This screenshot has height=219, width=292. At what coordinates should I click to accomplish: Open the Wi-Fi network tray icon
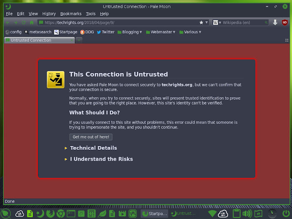click(212, 214)
